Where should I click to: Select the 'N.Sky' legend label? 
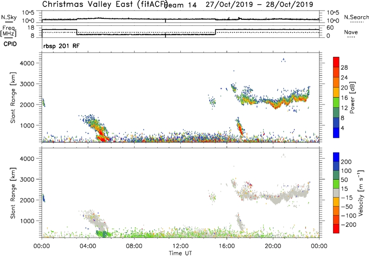tap(9, 17)
